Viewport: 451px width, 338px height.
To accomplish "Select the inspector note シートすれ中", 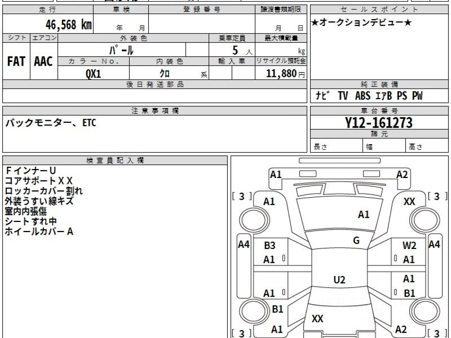I will coord(31,221).
